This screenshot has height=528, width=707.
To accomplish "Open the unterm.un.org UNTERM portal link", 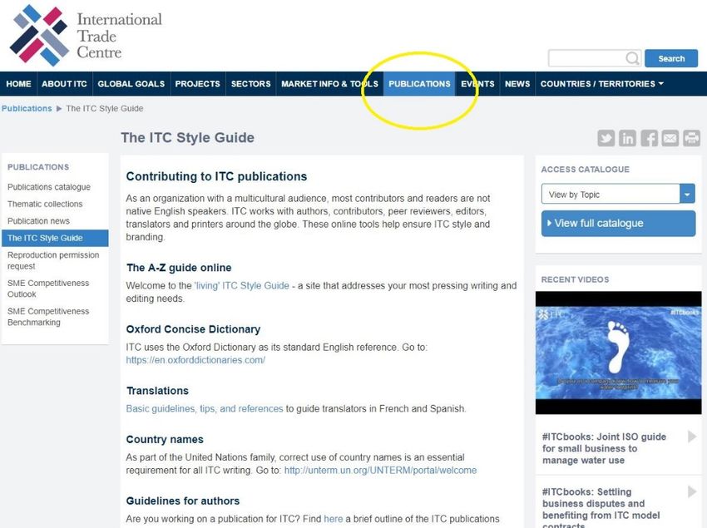I will coord(380,471).
